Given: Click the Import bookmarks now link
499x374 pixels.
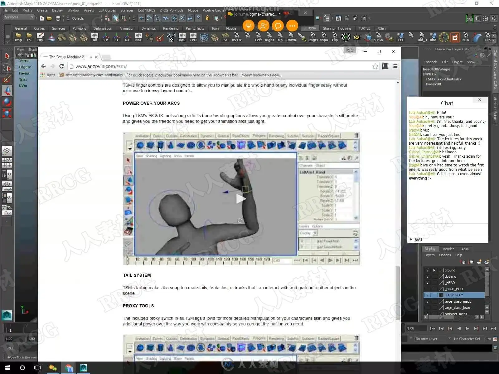Looking at the screenshot, I should point(261,75).
